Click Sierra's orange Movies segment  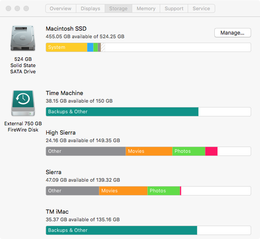(x=123, y=191)
